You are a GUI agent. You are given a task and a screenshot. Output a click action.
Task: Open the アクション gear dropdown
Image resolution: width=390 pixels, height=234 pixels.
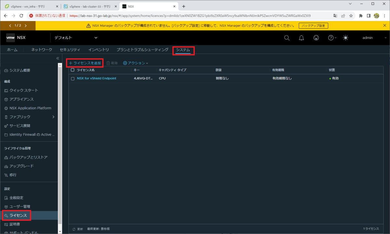[x=136, y=63]
